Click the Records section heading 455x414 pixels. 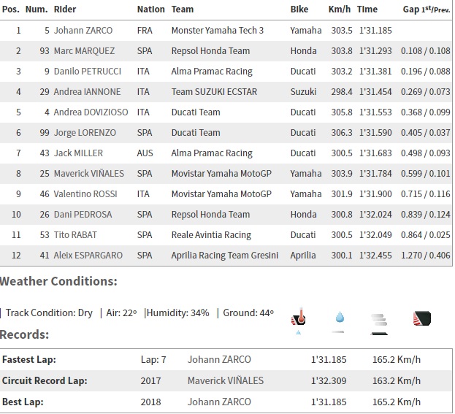25,334
